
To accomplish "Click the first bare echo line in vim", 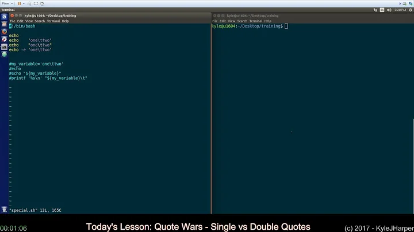I will [14, 36].
